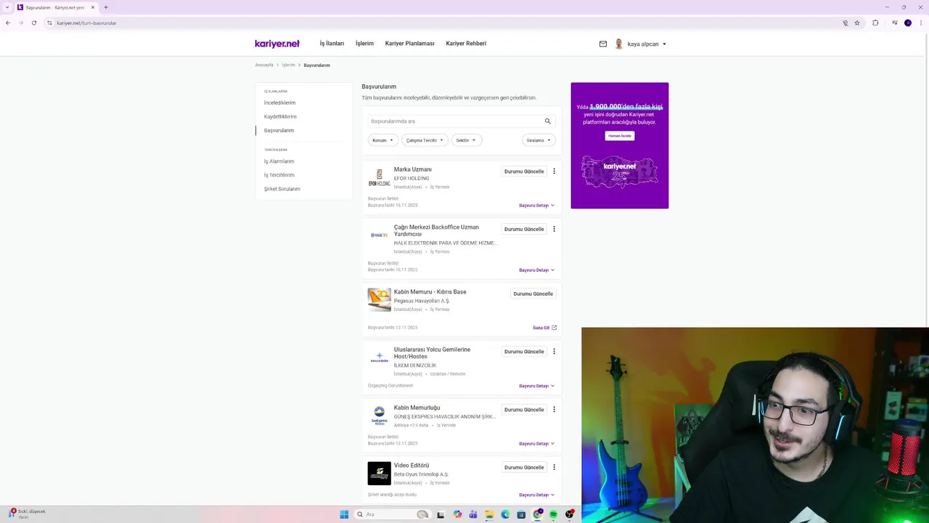
Task: Click the search magnifier in applications search
Action: pos(548,121)
